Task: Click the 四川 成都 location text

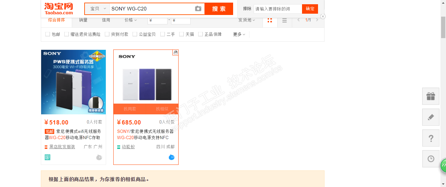Action: pyautogui.click(x=166, y=147)
